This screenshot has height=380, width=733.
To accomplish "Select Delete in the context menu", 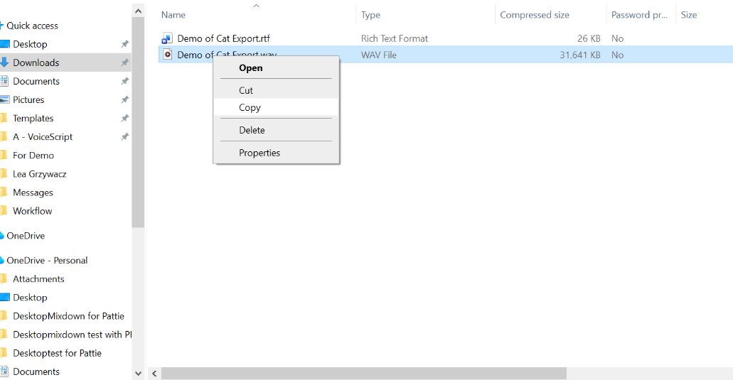I will click(252, 130).
